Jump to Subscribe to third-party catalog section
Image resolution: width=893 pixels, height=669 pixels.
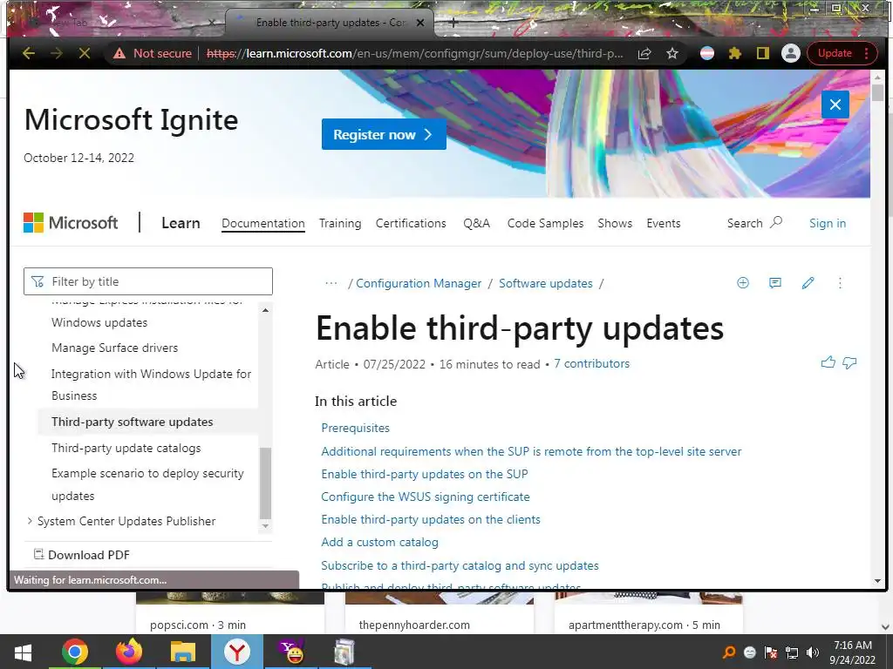click(x=460, y=565)
